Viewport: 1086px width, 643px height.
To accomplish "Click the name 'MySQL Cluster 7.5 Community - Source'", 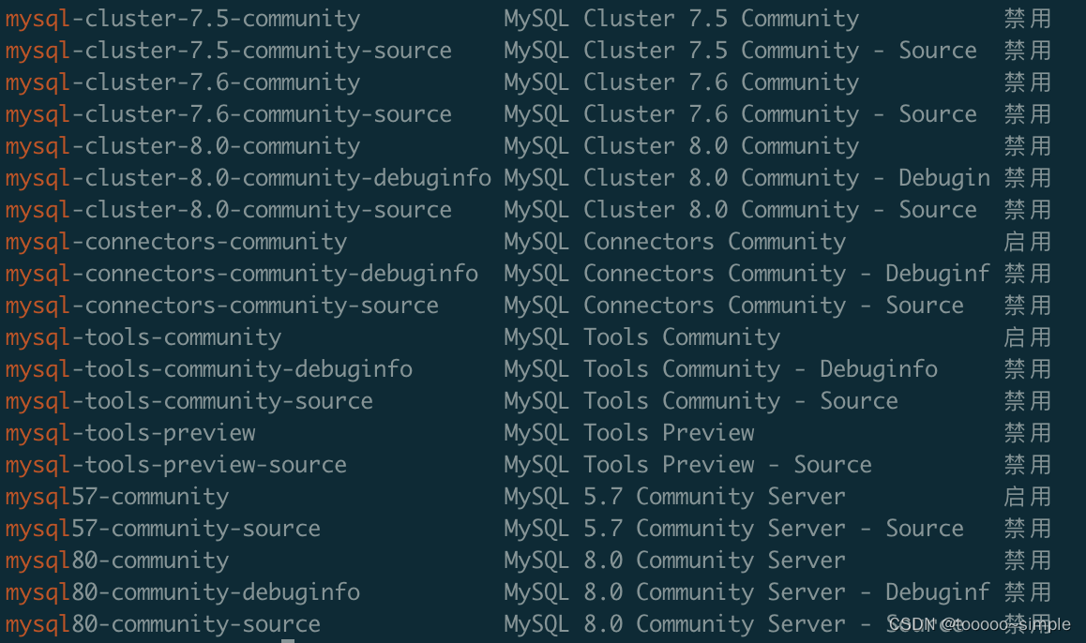I will pos(740,51).
